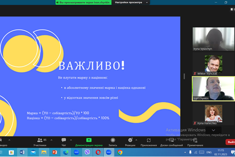Open the Реакции reactions menu
The height and width of the screenshot is (157, 235).
pyautogui.click(x=130, y=142)
